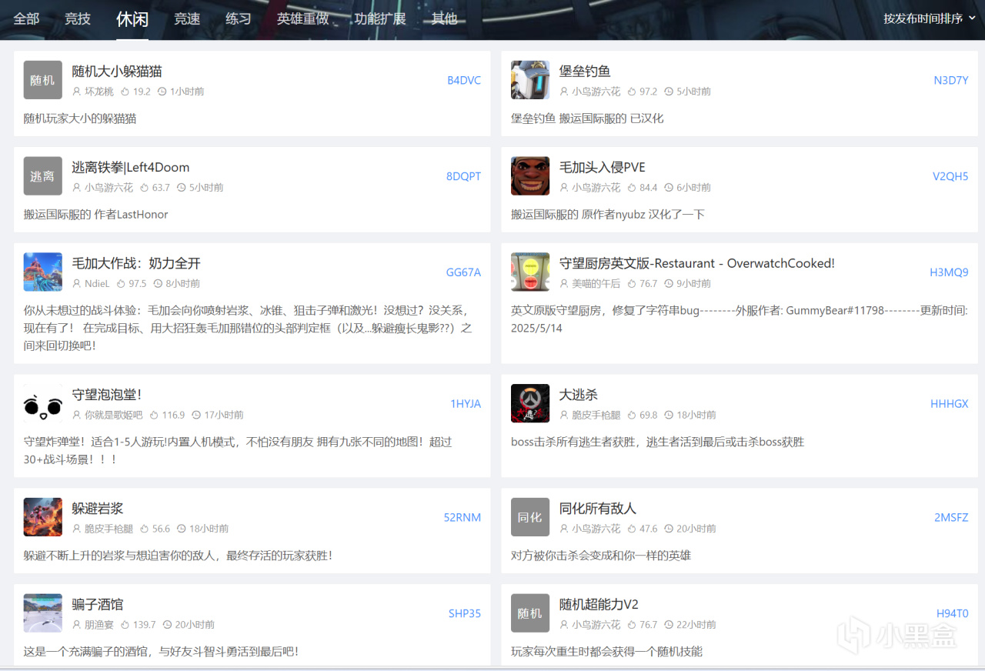Click the like icon on 骗子酒馆
Viewport: 985px width, 671px height.
125,625
